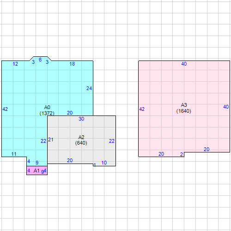The height and width of the screenshot is (231, 231).
Task: Select the A0 (1372) area label
Action: pos(47,110)
